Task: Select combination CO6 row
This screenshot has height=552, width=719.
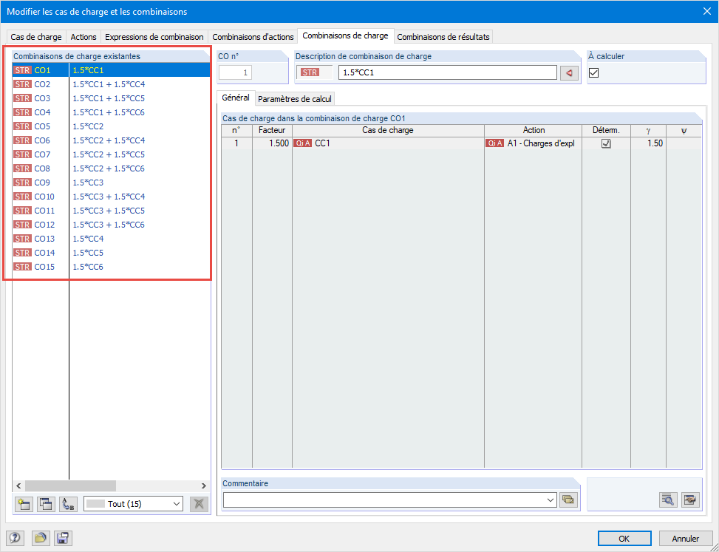Action: (112, 140)
